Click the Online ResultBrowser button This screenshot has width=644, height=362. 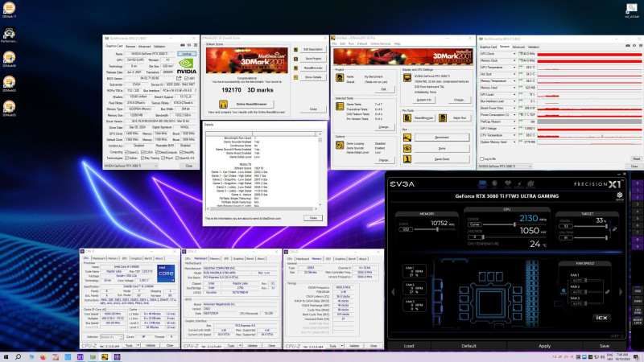(x=251, y=105)
